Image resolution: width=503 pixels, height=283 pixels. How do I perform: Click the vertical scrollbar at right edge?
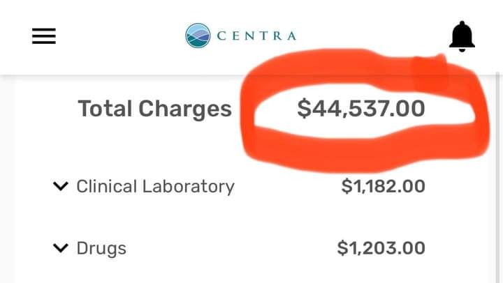[x=497, y=174]
